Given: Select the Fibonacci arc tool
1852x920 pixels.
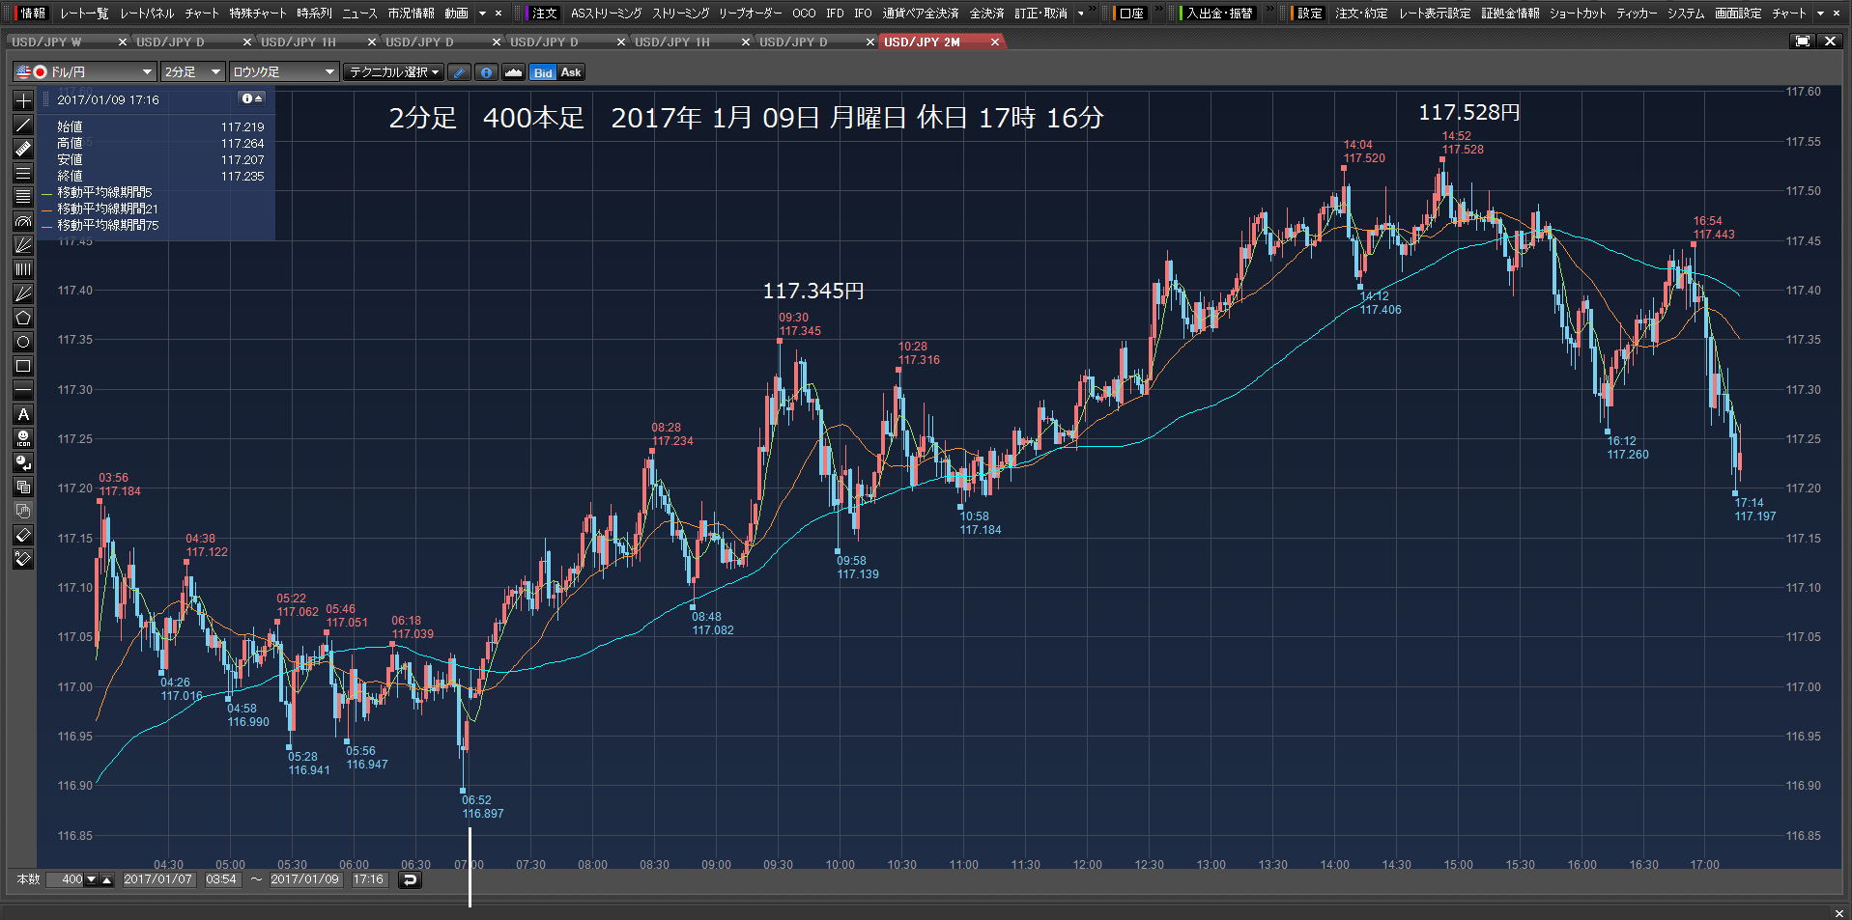Looking at the screenshot, I should (23, 221).
